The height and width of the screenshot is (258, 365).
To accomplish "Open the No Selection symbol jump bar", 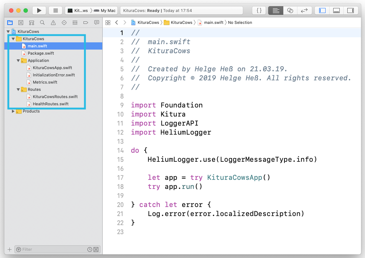I will 240,22.
